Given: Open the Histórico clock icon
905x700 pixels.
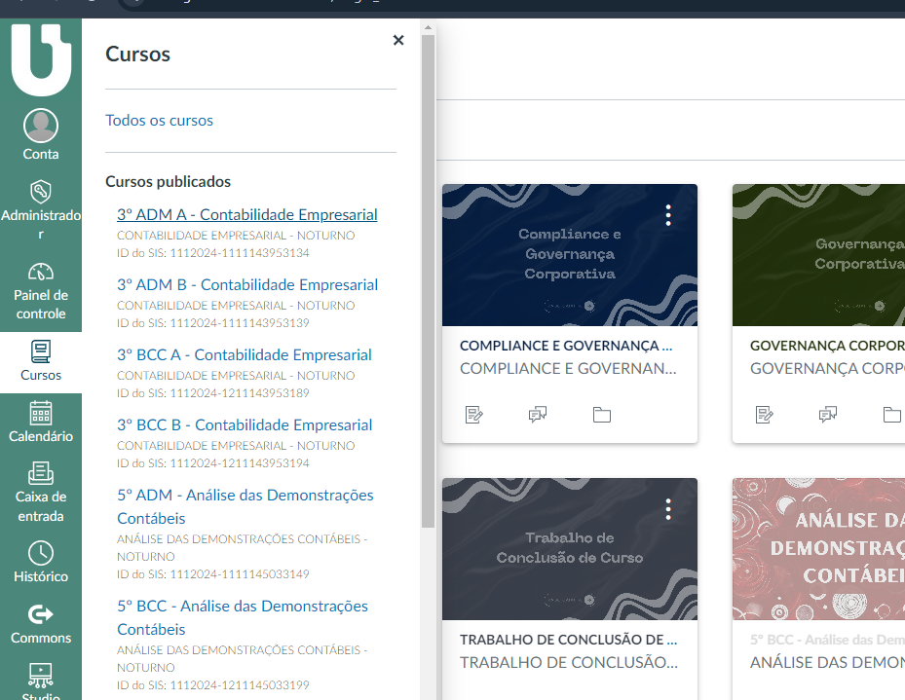Looking at the screenshot, I should [x=41, y=553].
